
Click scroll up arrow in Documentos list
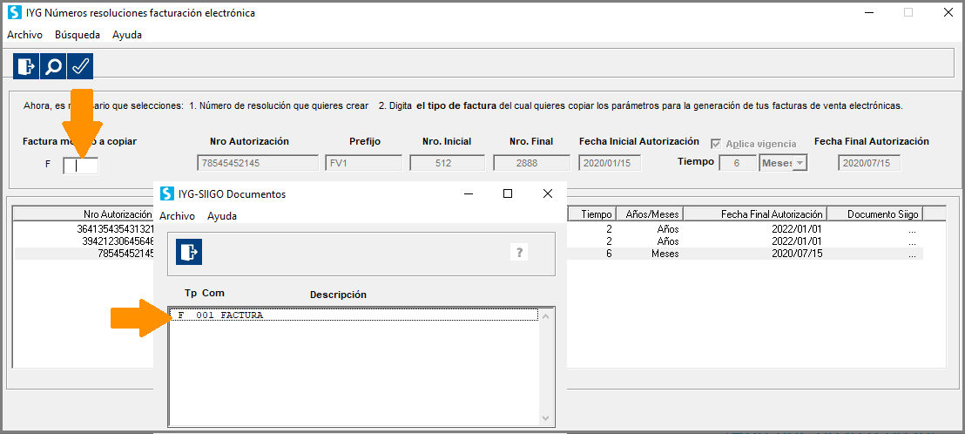[546, 315]
